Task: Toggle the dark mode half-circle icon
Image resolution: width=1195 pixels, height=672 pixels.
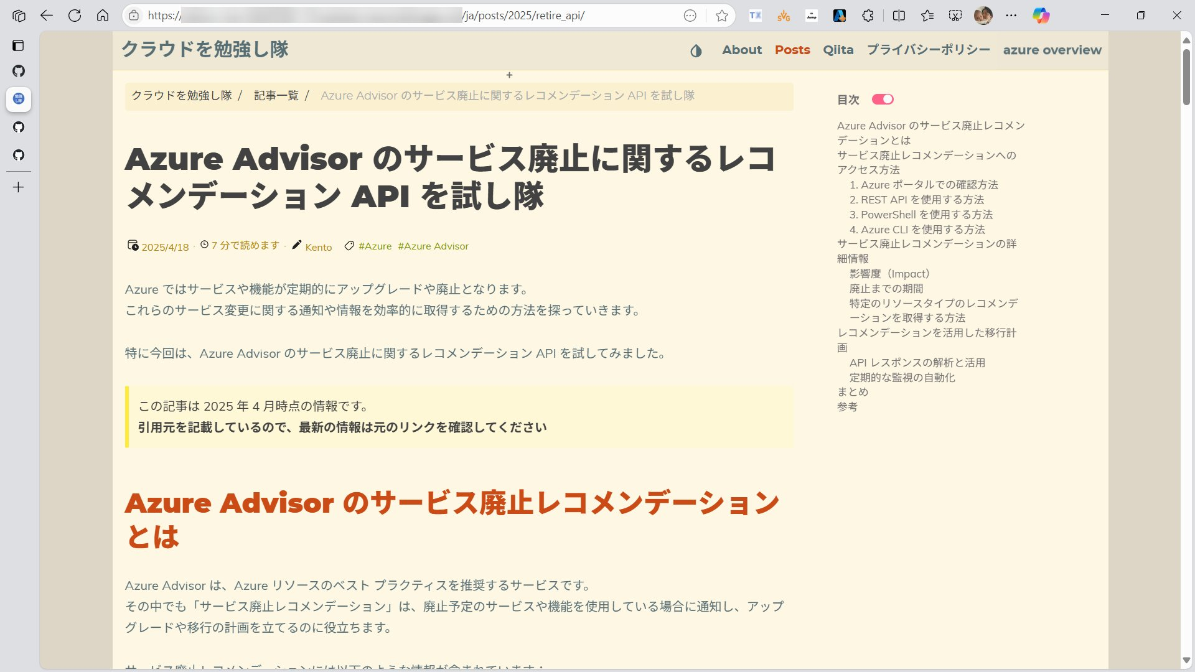Action: [x=696, y=50]
